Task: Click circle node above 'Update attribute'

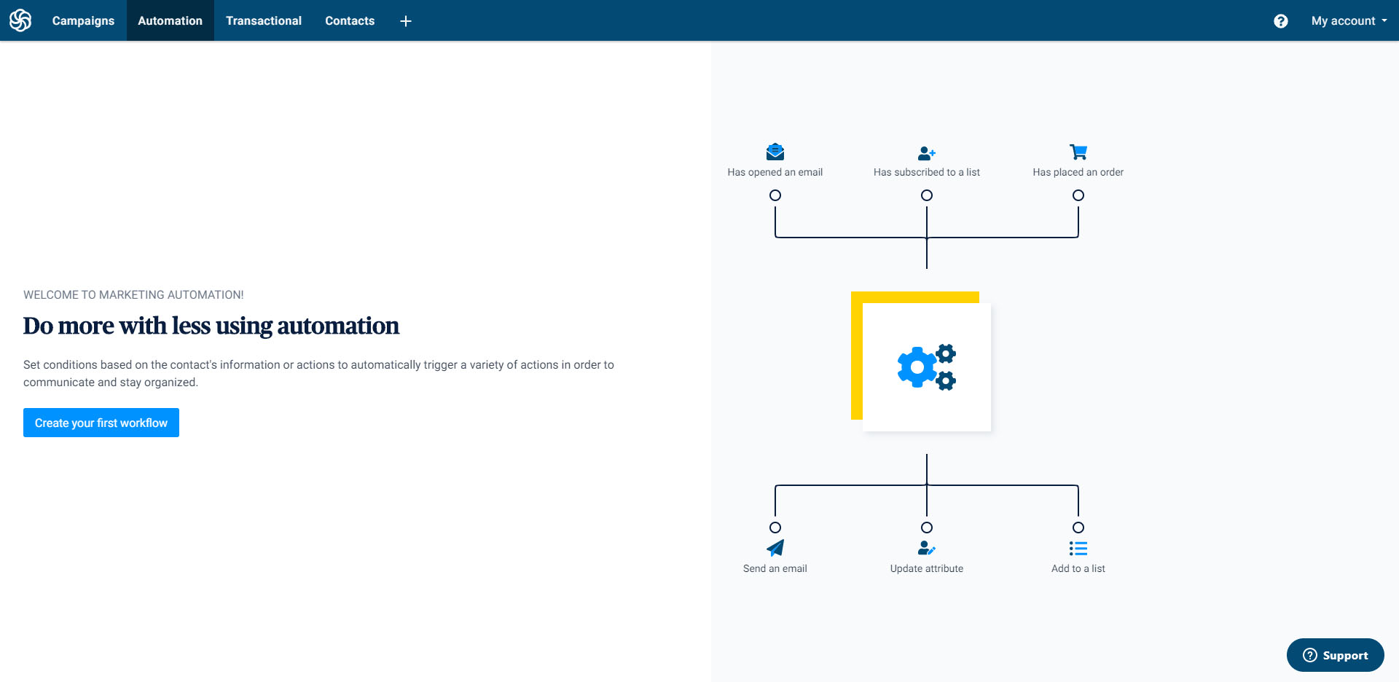Action: click(x=927, y=528)
